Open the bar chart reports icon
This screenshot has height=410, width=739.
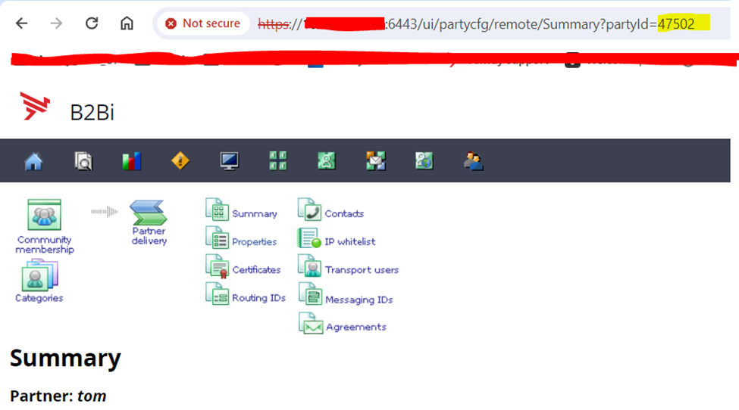pyautogui.click(x=132, y=161)
